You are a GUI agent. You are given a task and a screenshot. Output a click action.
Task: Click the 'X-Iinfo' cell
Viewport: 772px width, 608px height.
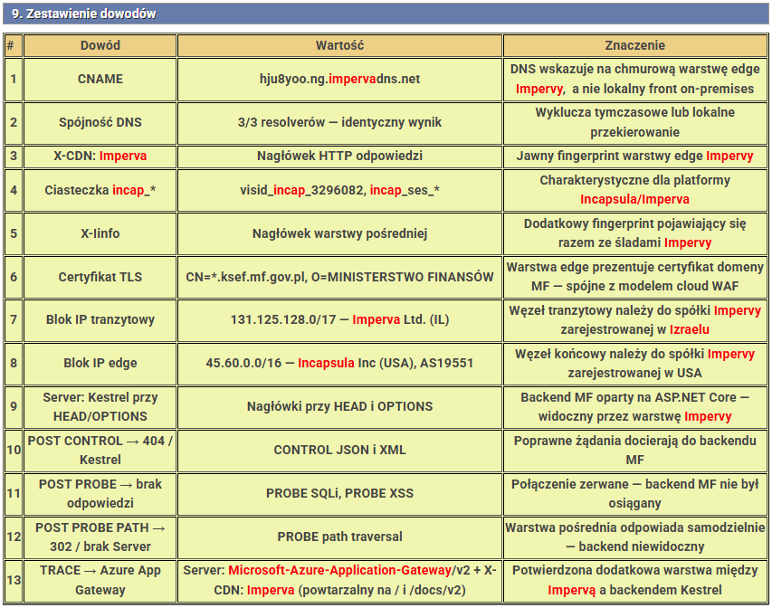click(100, 233)
